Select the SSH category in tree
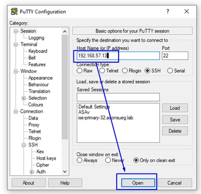Viewport: 201px width, 194px height. click(x=33, y=145)
